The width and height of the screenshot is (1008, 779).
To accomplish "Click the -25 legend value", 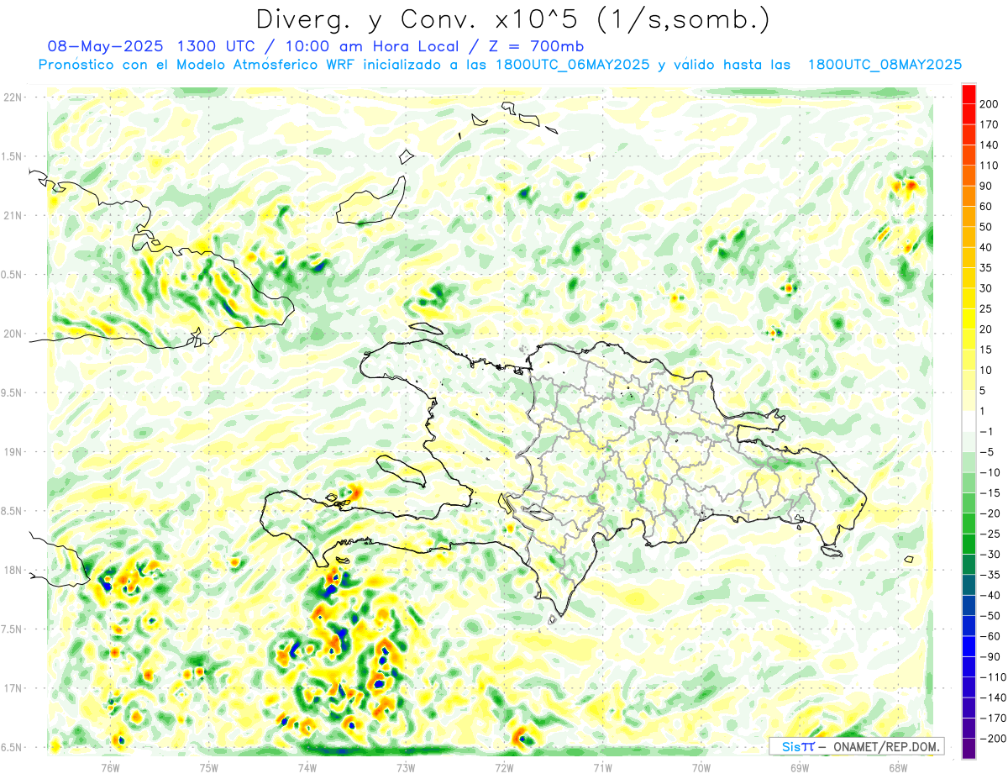I will pos(990,534).
